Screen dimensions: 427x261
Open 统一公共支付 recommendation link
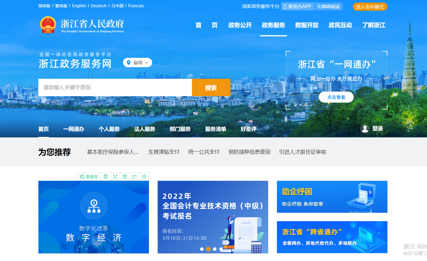pyautogui.click(x=204, y=152)
